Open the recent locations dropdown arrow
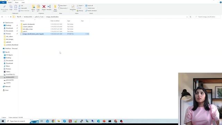The height and width of the screenshot is (125, 222). tap(8, 17)
